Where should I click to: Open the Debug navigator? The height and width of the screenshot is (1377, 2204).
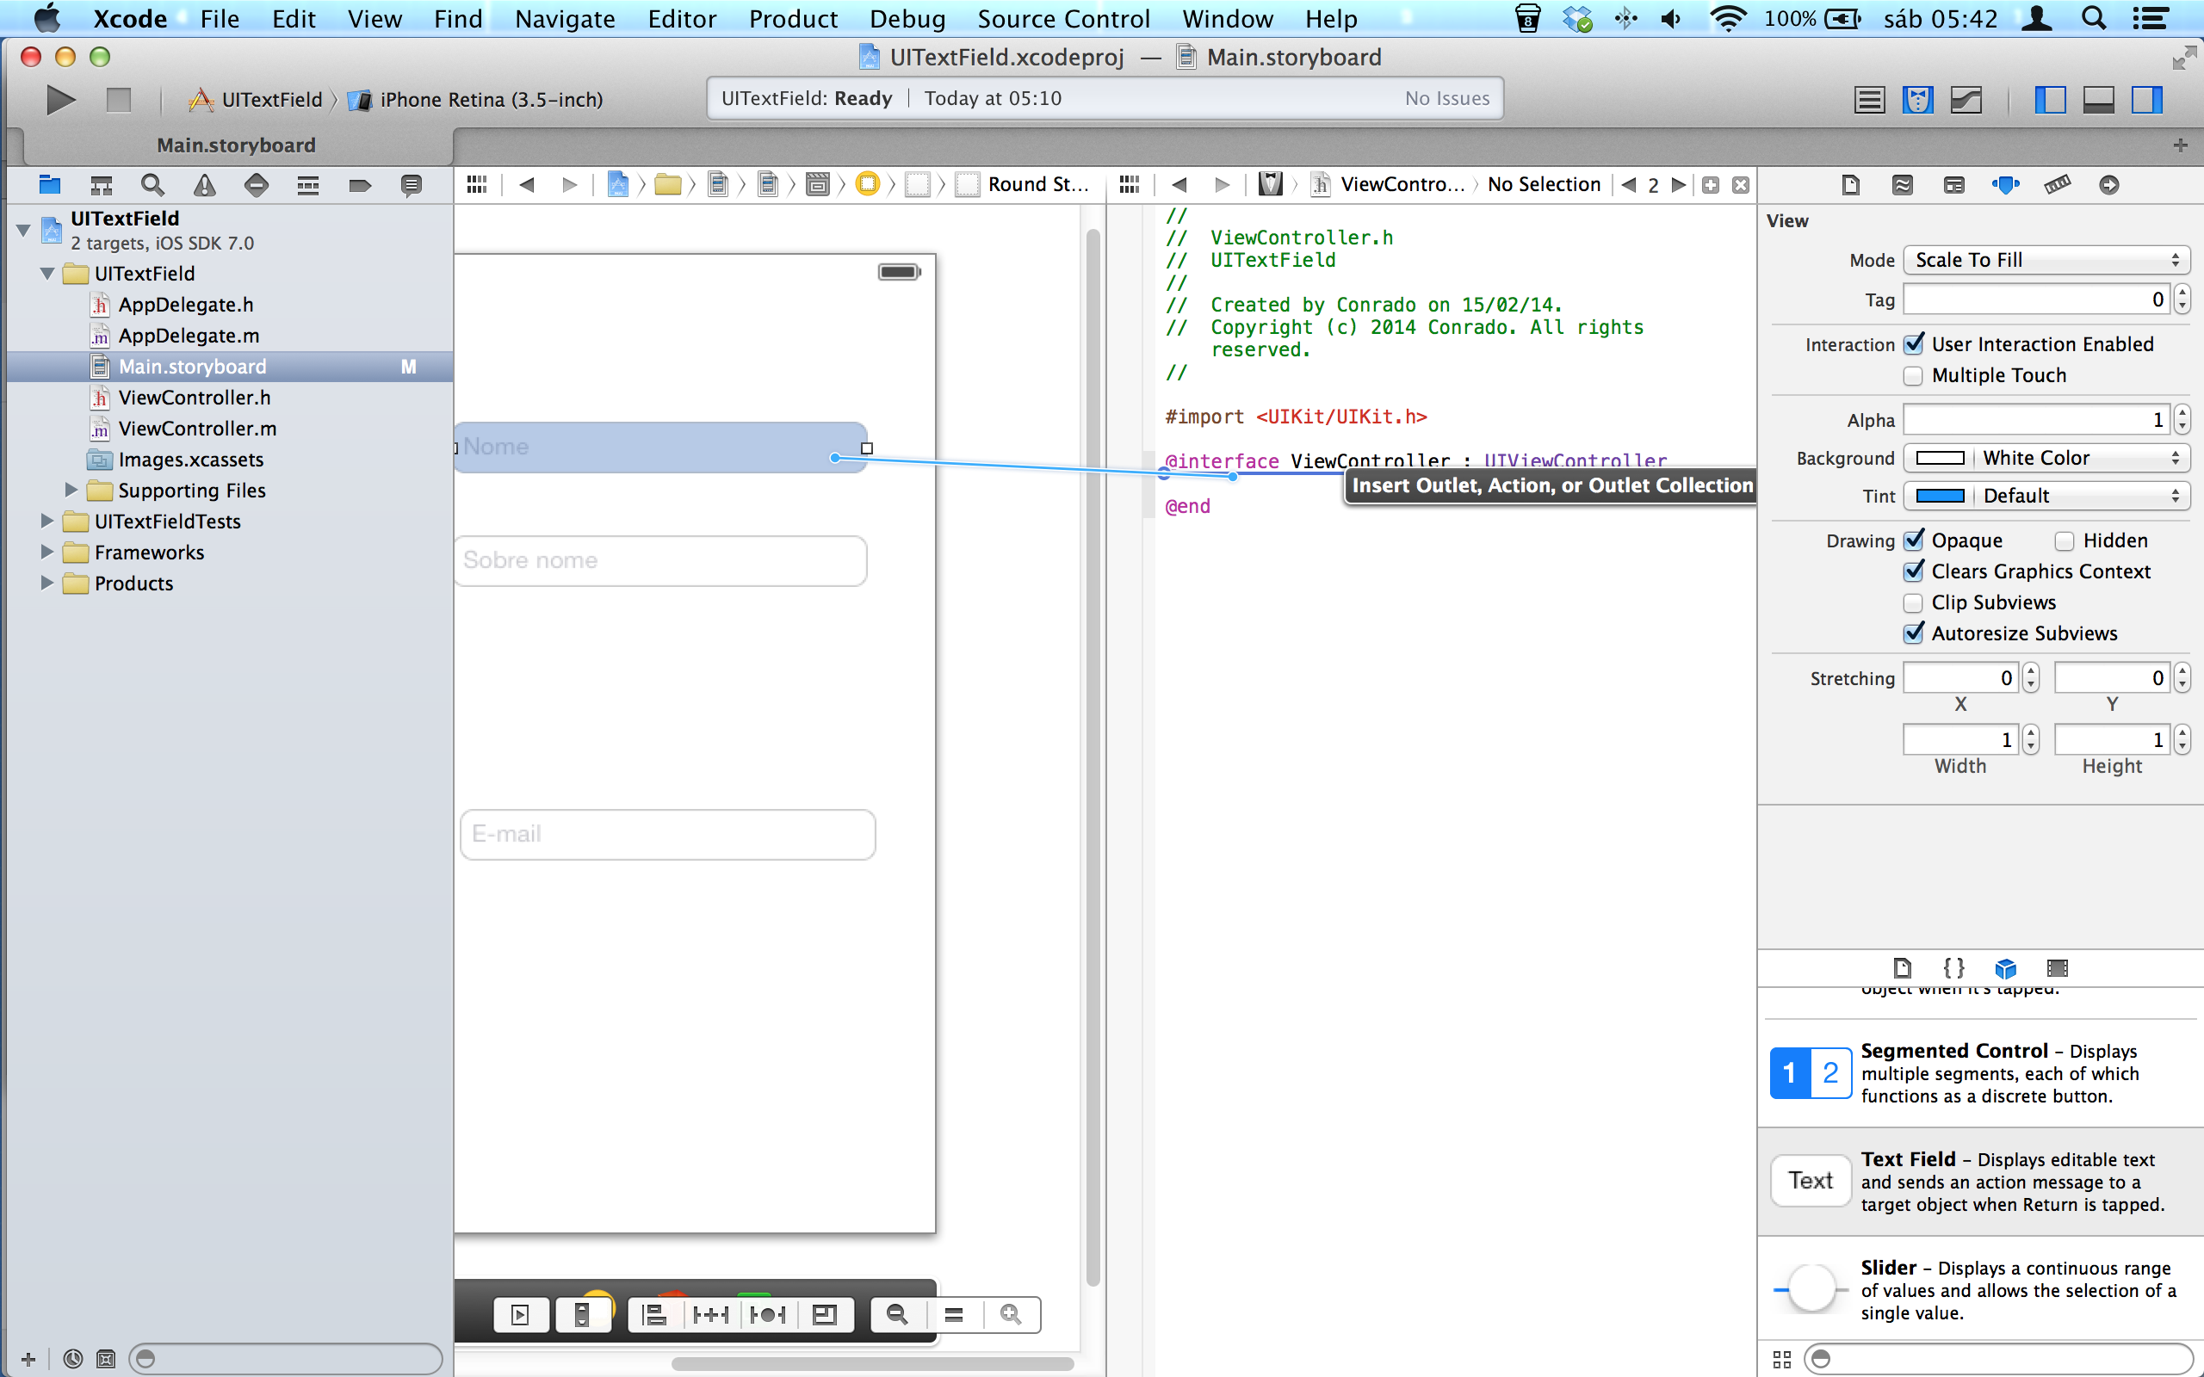pyautogui.click(x=308, y=185)
